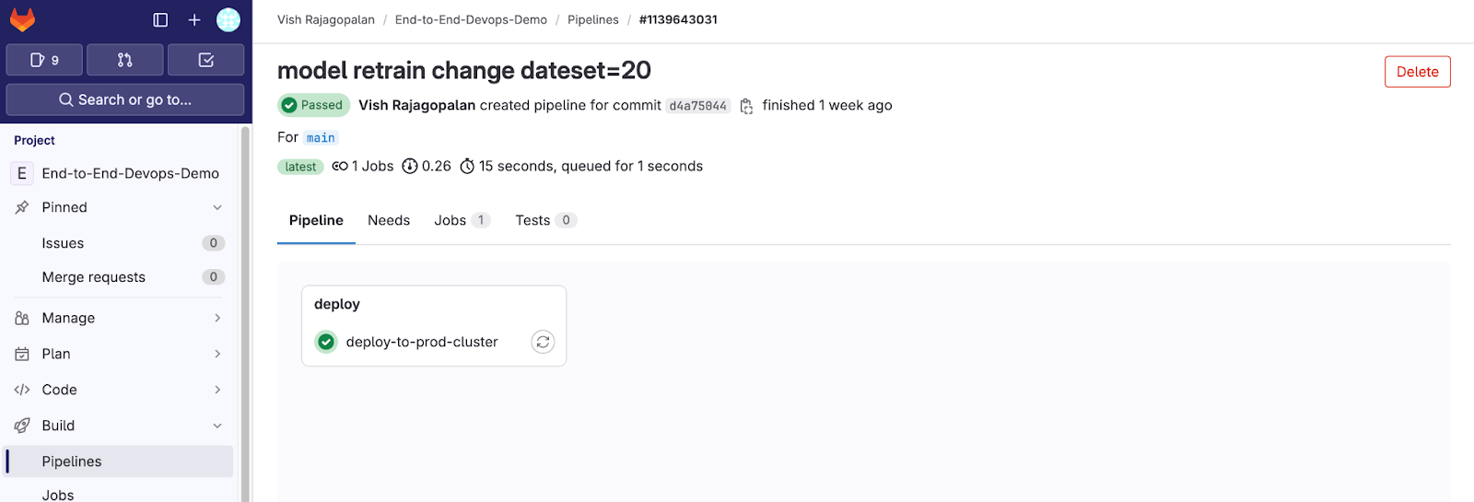Click the sidebar vertical scrollbar
Viewport: 1474px width, 502px height.
point(245,313)
